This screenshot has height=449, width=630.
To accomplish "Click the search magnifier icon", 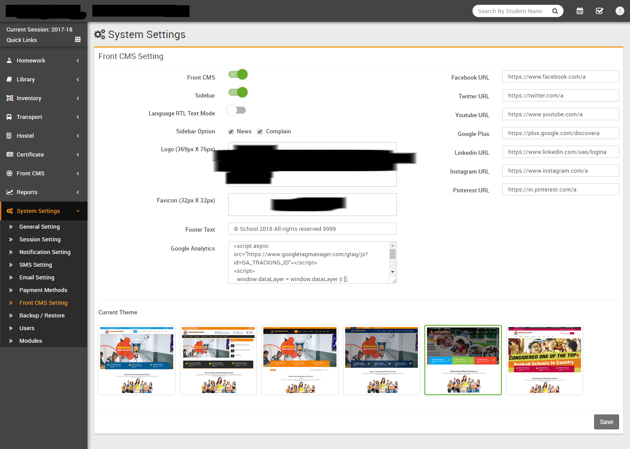I will (555, 11).
